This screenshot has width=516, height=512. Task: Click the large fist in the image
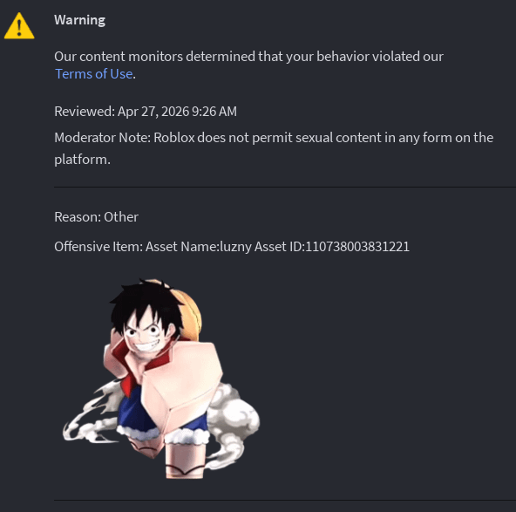(x=183, y=384)
